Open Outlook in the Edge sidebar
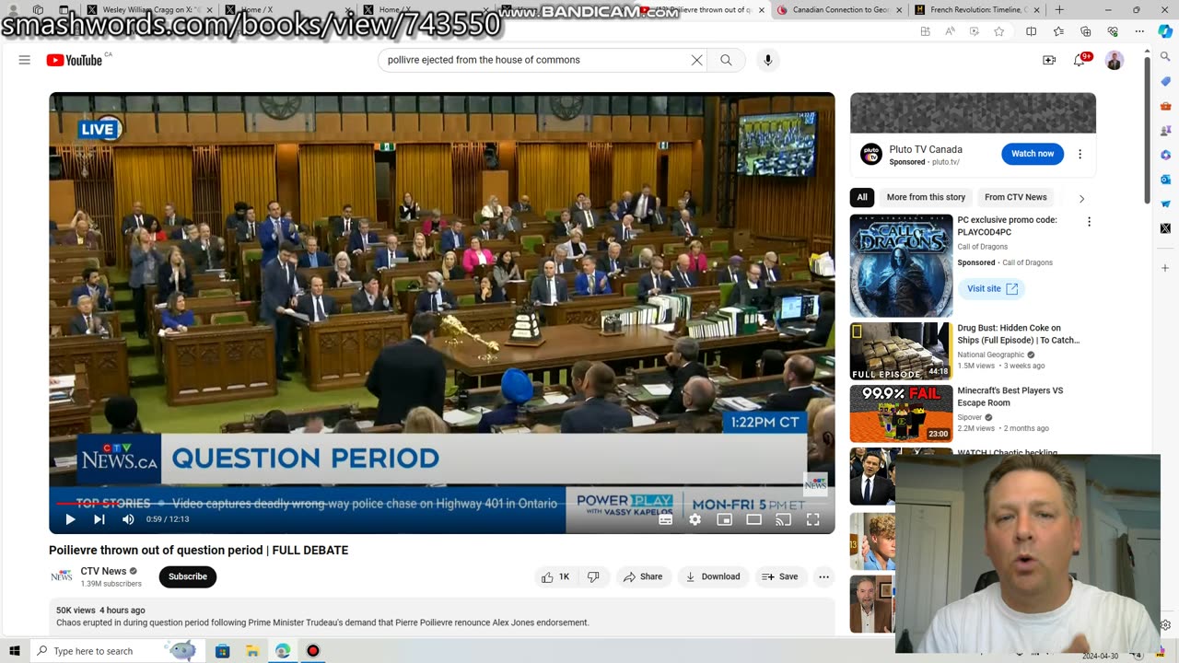 1165,180
